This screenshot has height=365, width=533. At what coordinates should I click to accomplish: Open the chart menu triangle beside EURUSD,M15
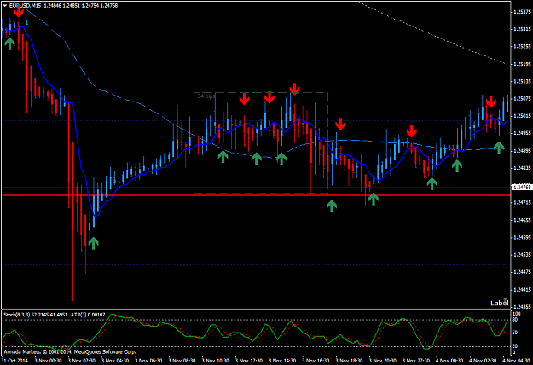click(5, 5)
